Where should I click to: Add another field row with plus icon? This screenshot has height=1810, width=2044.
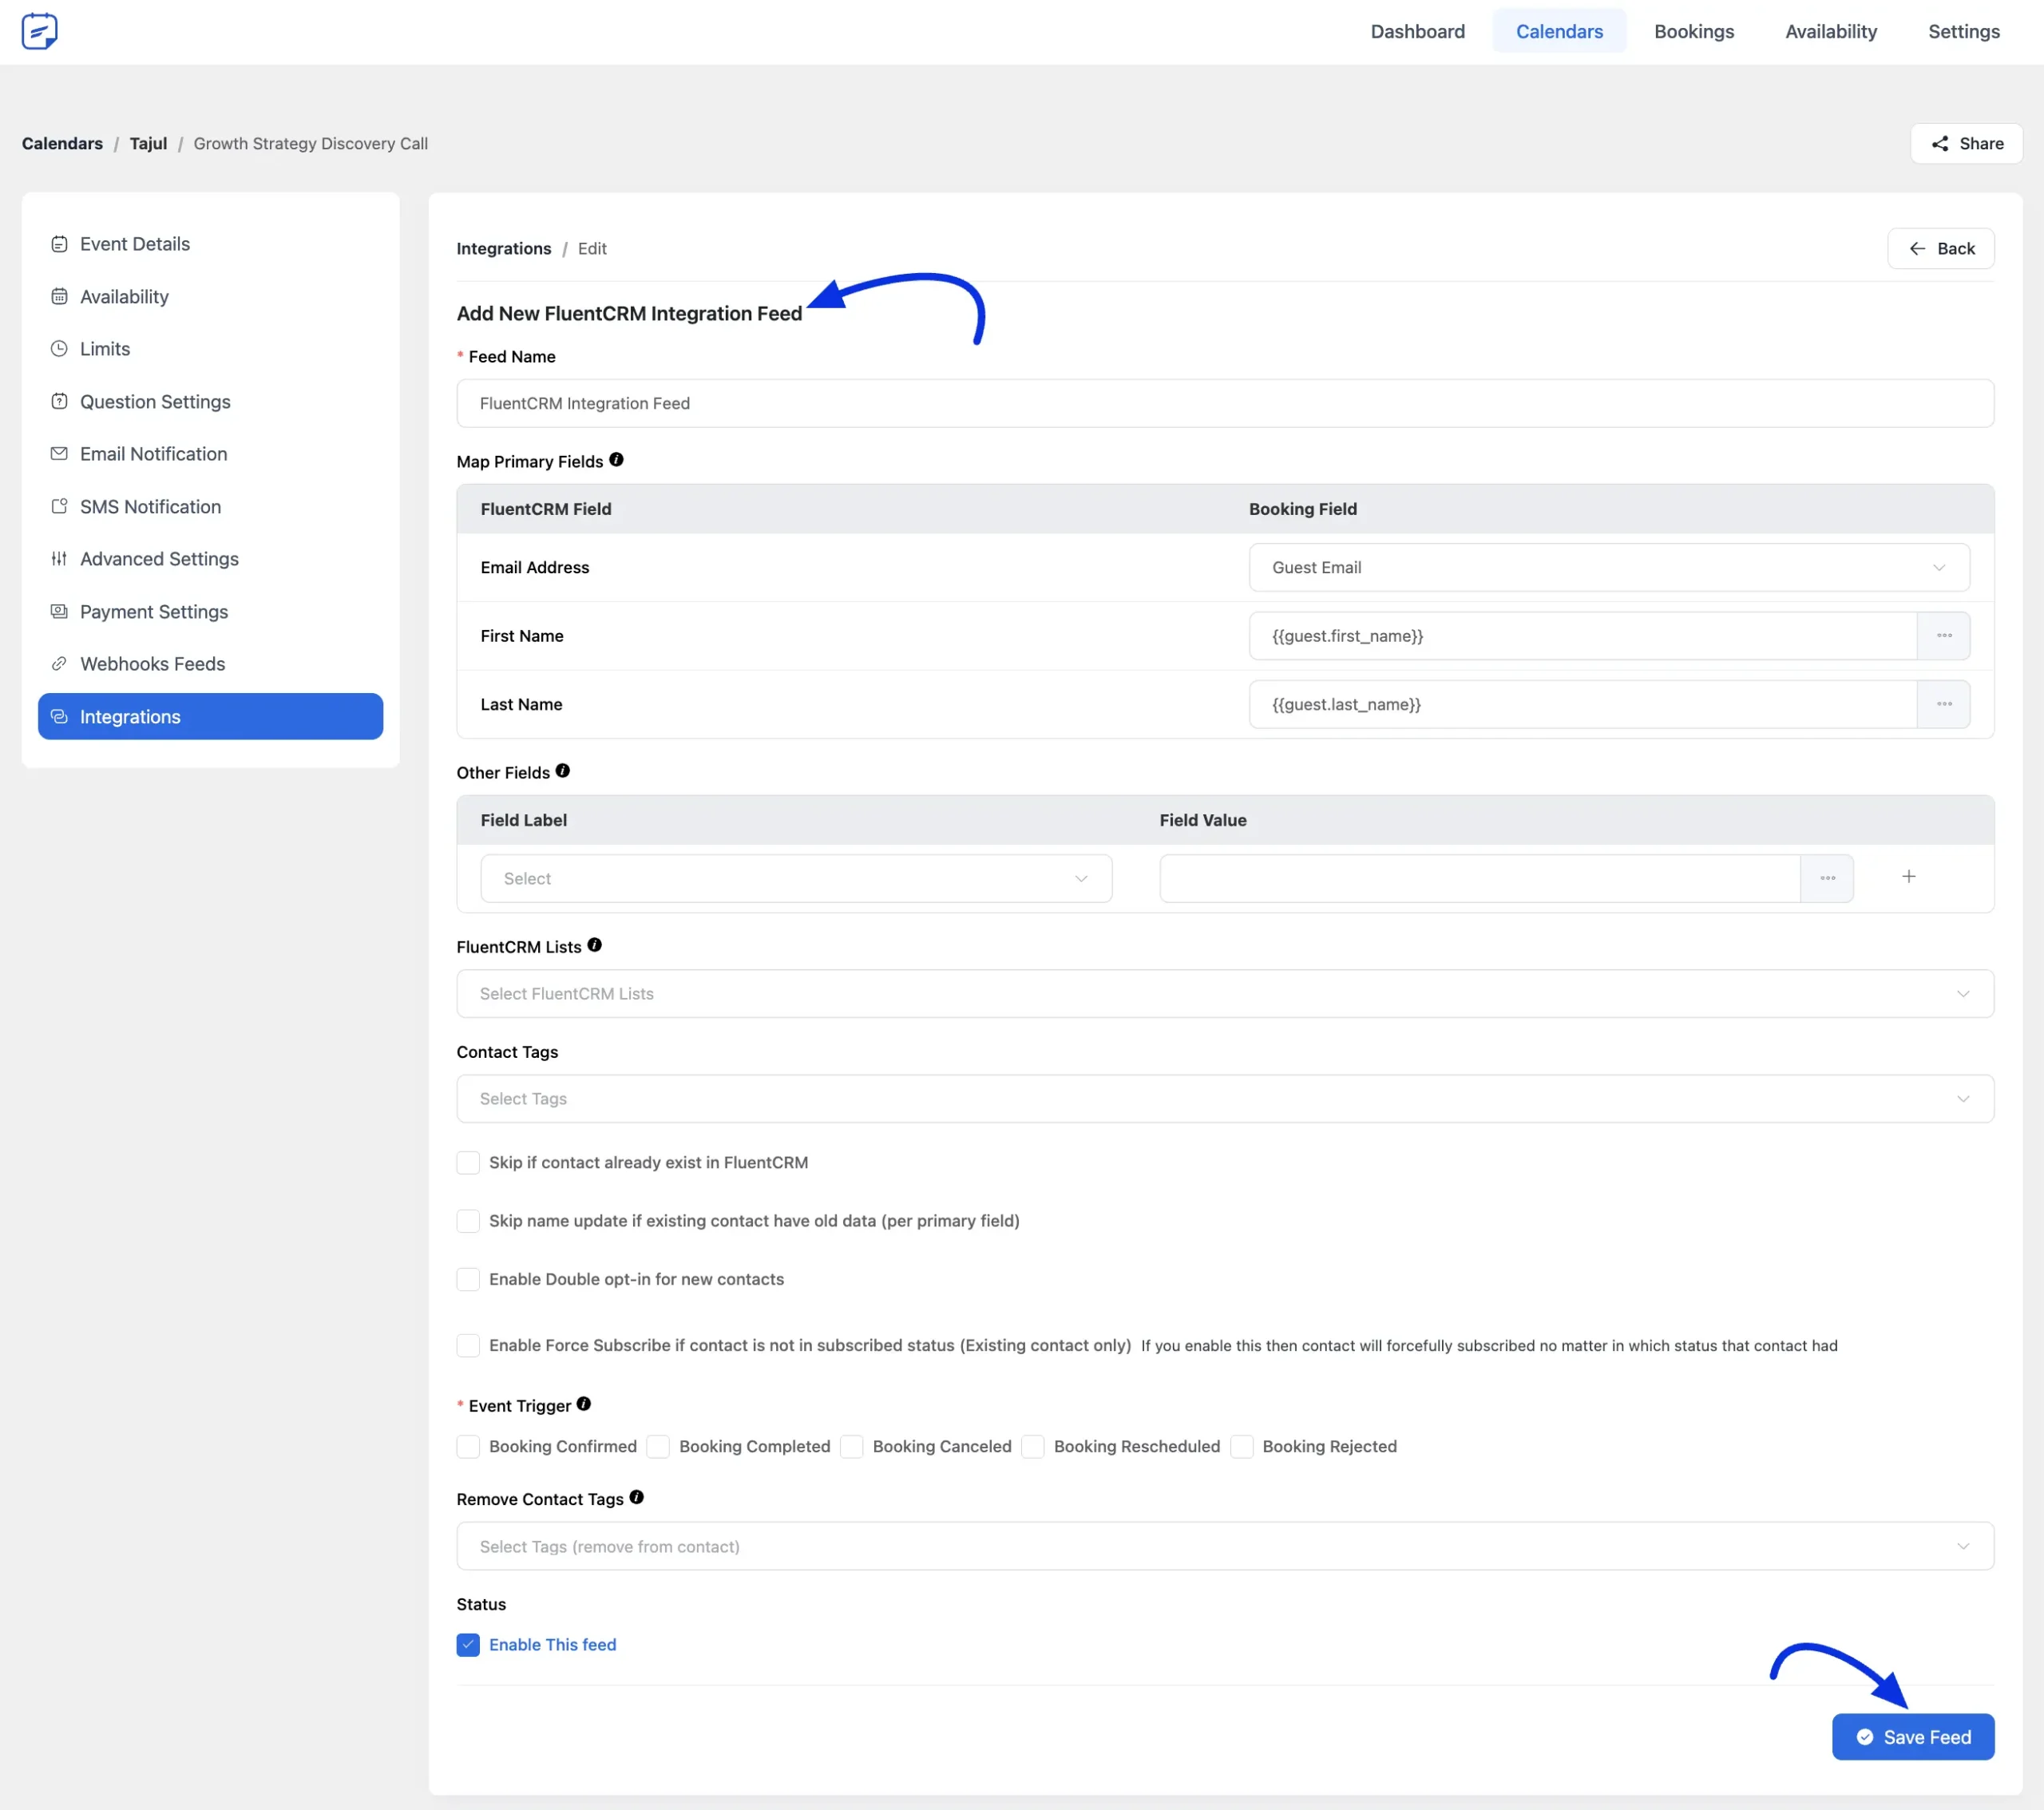coord(1908,877)
